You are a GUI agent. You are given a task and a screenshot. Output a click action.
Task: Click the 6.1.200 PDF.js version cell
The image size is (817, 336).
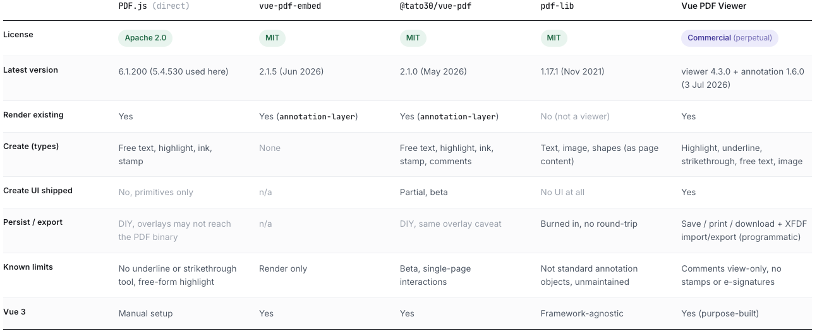[x=174, y=71]
